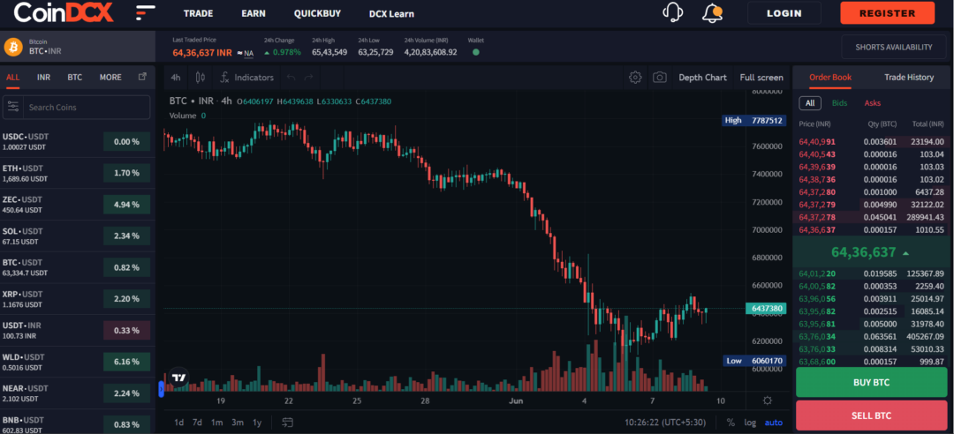Open Depth Chart view
Image resolution: width=954 pixels, height=434 pixels.
click(x=703, y=78)
